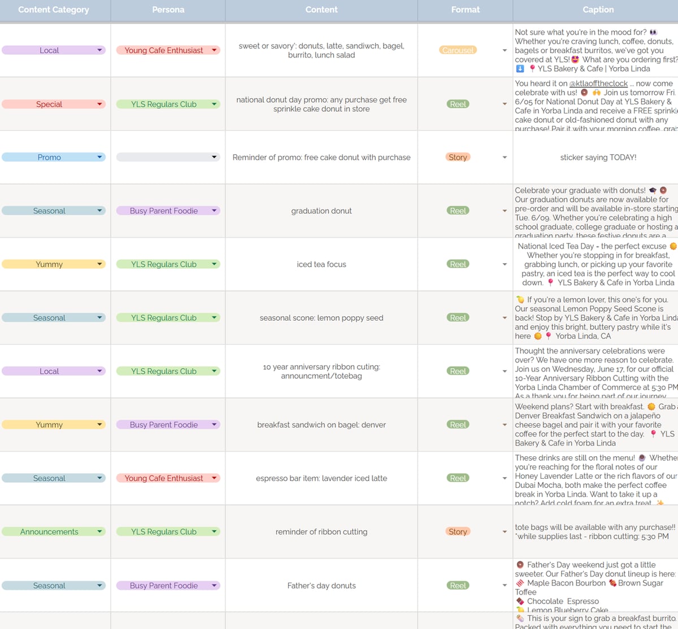
Task: Open Seasonal category dropdown in lemon poppy seed row
Action: 54,317
